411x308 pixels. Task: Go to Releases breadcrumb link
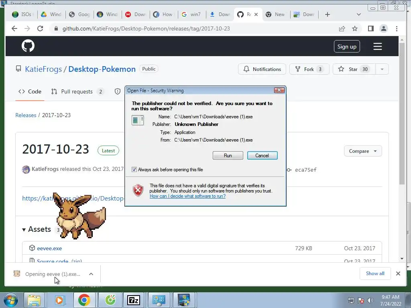coord(26,115)
